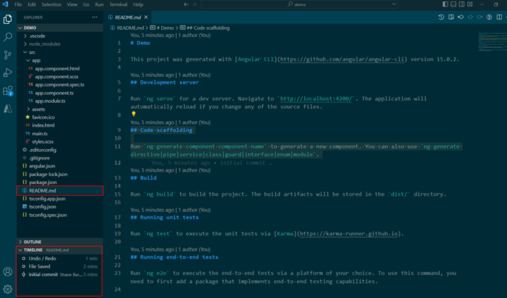
Task: Open the Run menu
Action: 99,5
